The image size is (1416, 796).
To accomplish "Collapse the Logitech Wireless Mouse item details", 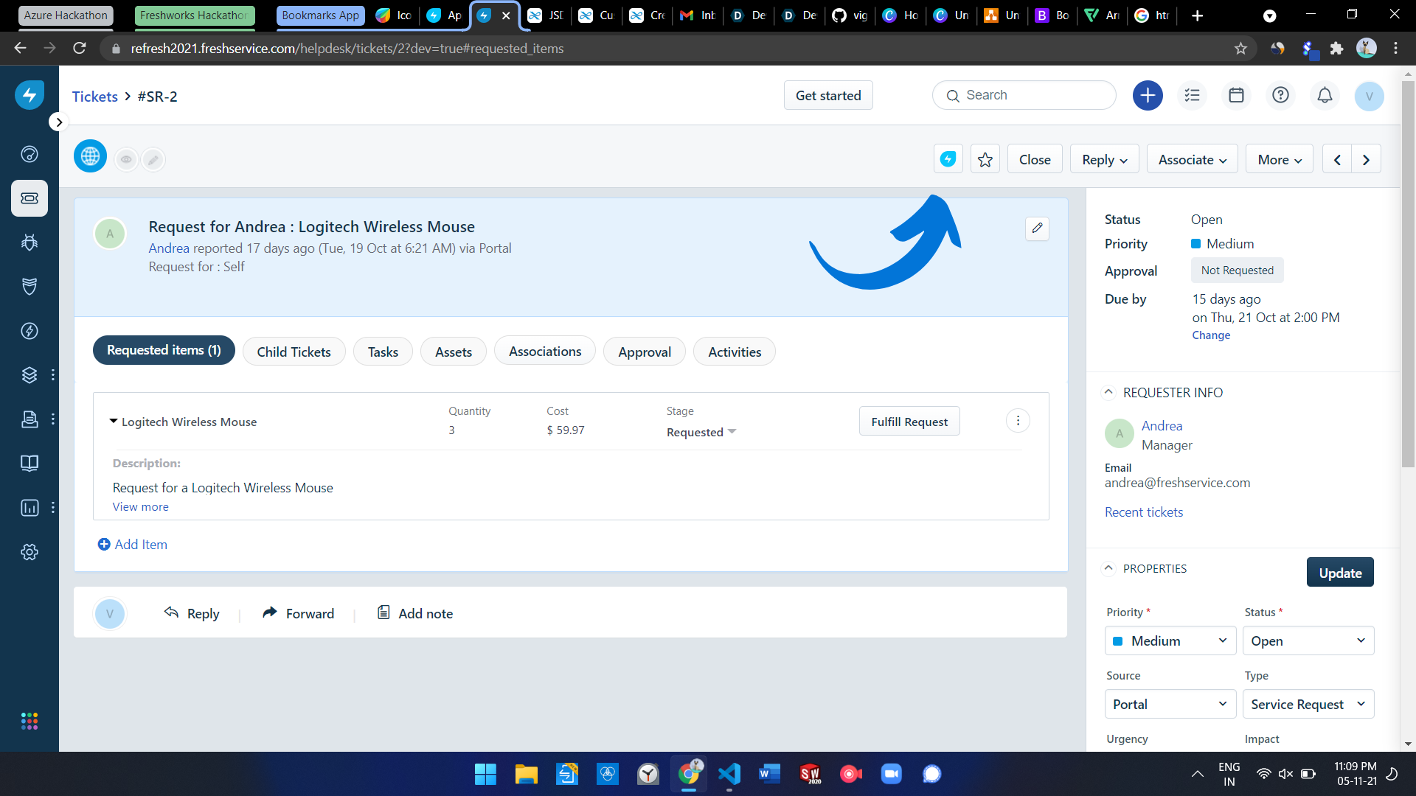I will coord(114,422).
